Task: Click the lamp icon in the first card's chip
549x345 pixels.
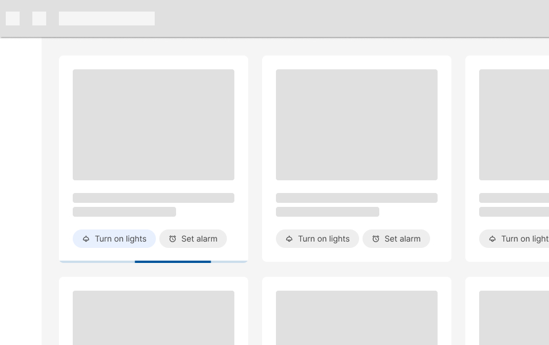Action: tap(86, 239)
